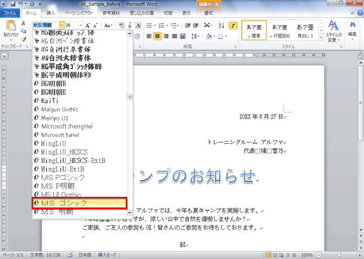
Task: Expand bullet list dropdown
Action: tap(155, 25)
